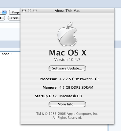
Task: Click the Version 10.4.7 text
Action: 67,60
